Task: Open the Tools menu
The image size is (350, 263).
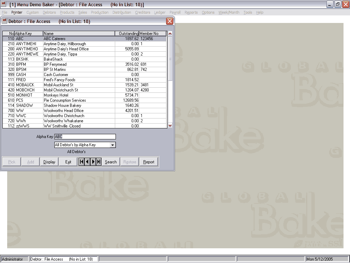Action: coord(248,12)
